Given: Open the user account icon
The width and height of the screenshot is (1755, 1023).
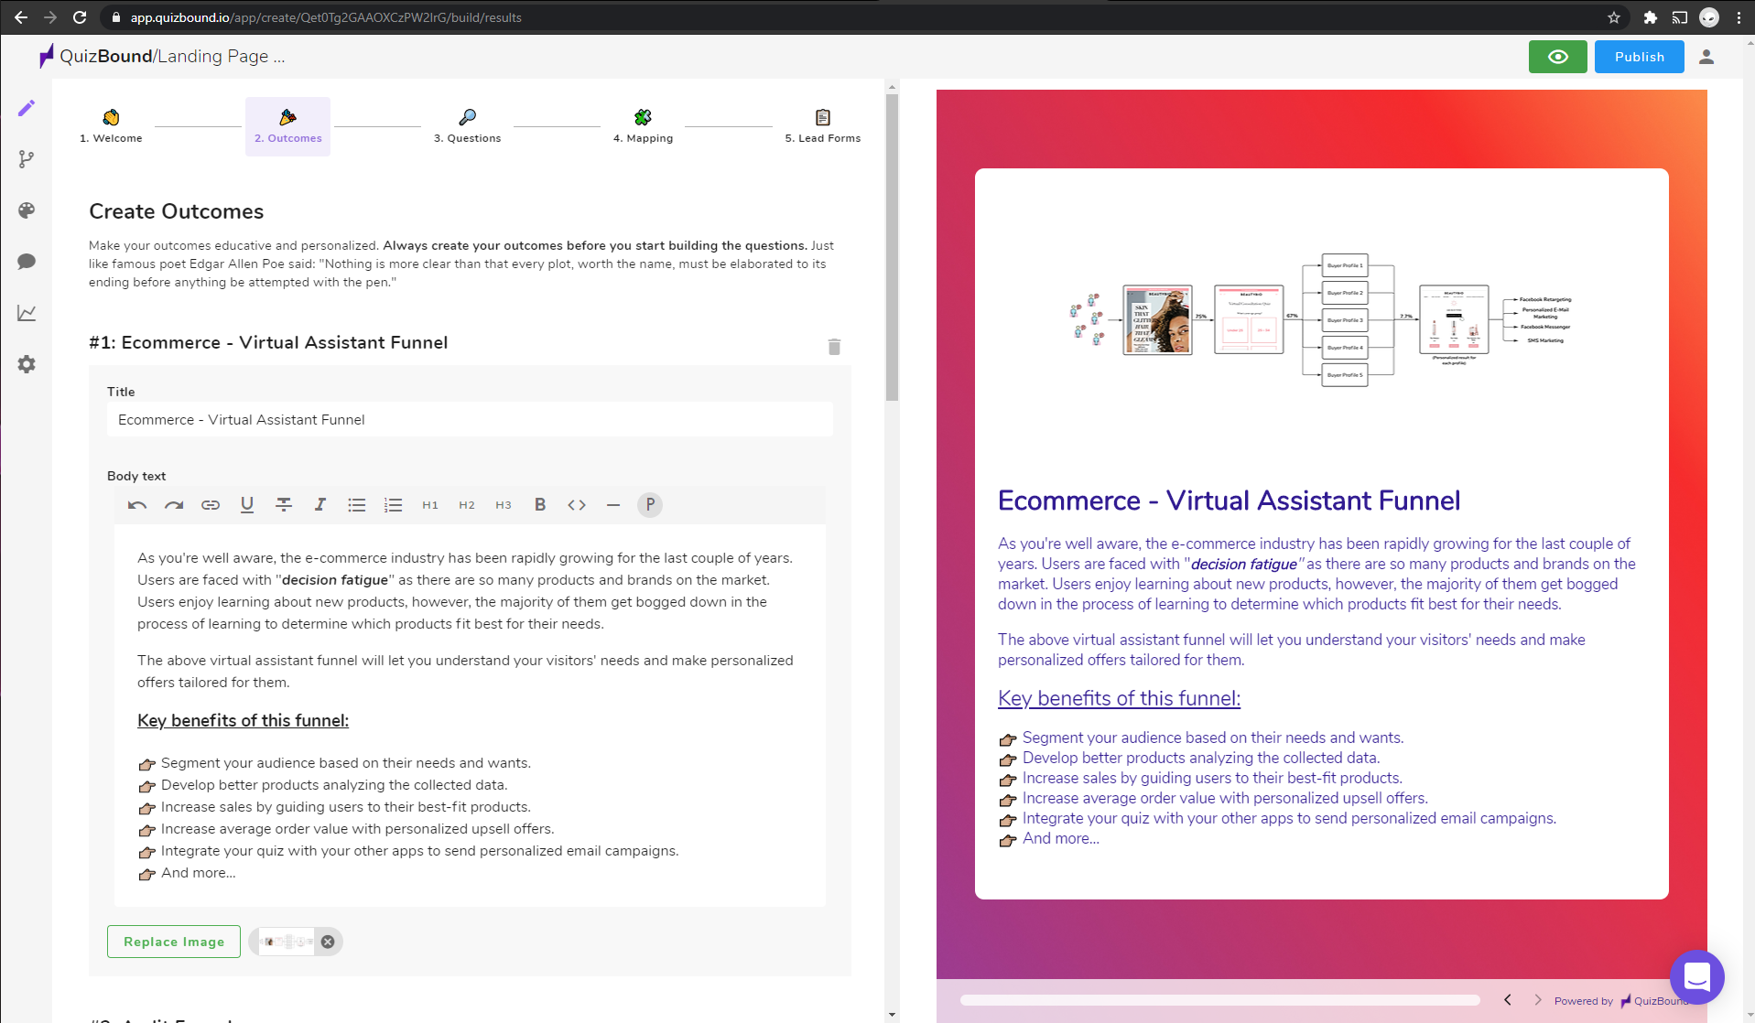Looking at the screenshot, I should coord(1706,57).
